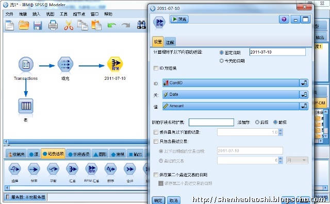Image resolution: width=330 pixels, height=204 pixels.
Task: Enable 丢弃具有以下值的记录 checkbox
Action: tap(156, 132)
